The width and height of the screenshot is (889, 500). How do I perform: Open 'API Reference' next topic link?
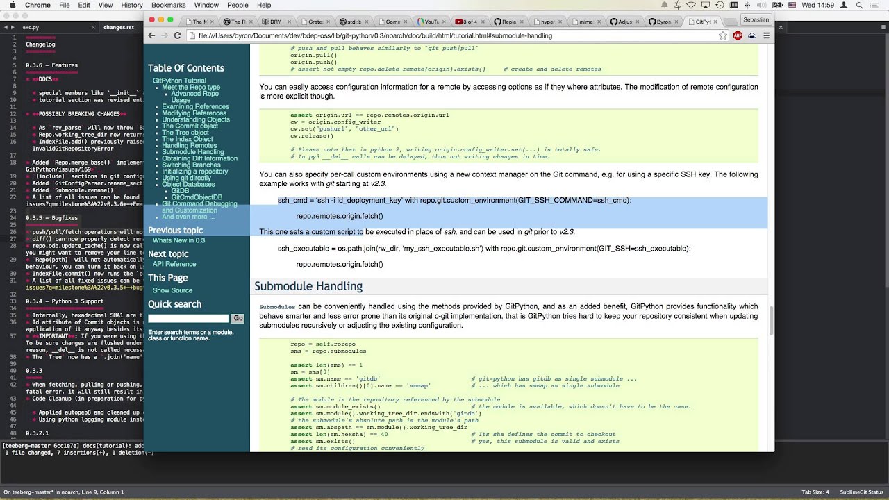tap(174, 264)
